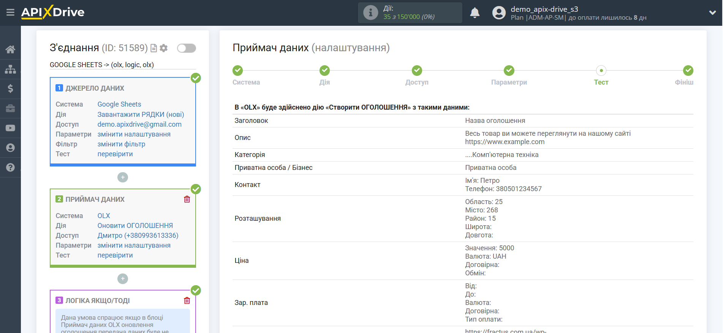Image resolution: width=723 pixels, height=333 pixels.
Task: Click the actions counter 35 з 150'000
Action: pyautogui.click(x=409, y=17)
